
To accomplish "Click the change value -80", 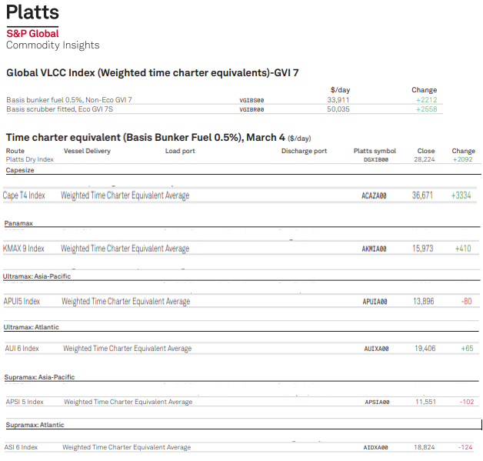I will tap(466, 302).
